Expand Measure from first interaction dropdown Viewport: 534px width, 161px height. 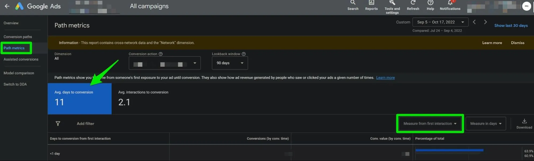(x=430, y=124)
